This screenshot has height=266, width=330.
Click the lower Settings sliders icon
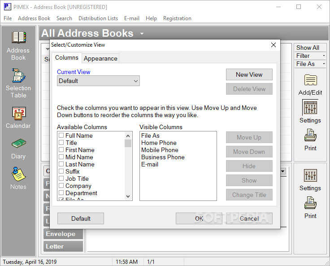pos(310,175)
